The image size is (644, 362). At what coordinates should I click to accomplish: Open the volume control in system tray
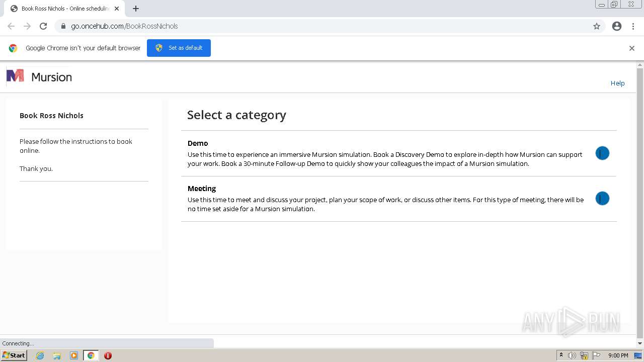click(x=572, y=355)
